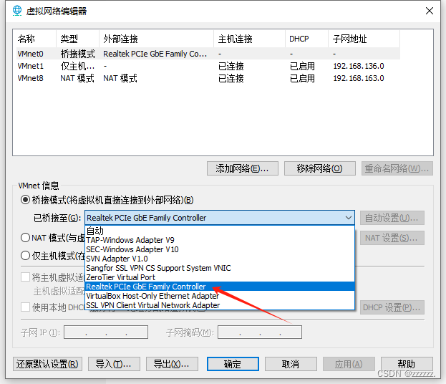The image size is (446, 384).
Task: Toggle the 使用本地 DHCP checkbox
Action: [25, 307]
